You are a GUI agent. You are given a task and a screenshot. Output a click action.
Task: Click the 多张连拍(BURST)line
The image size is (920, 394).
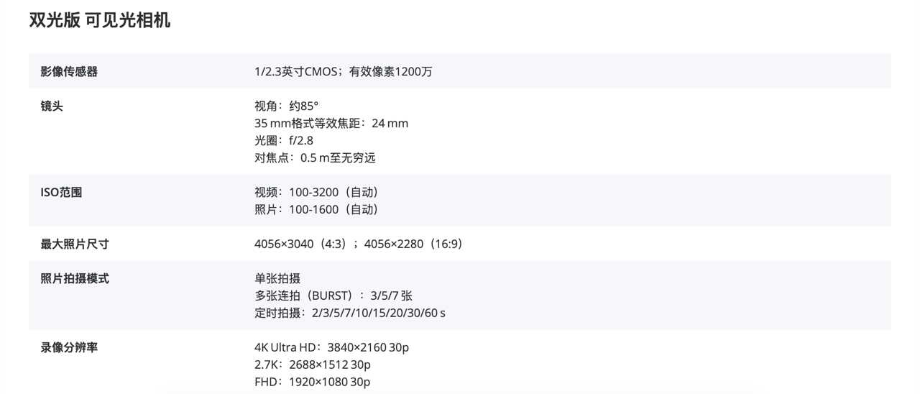coord(333,295)
